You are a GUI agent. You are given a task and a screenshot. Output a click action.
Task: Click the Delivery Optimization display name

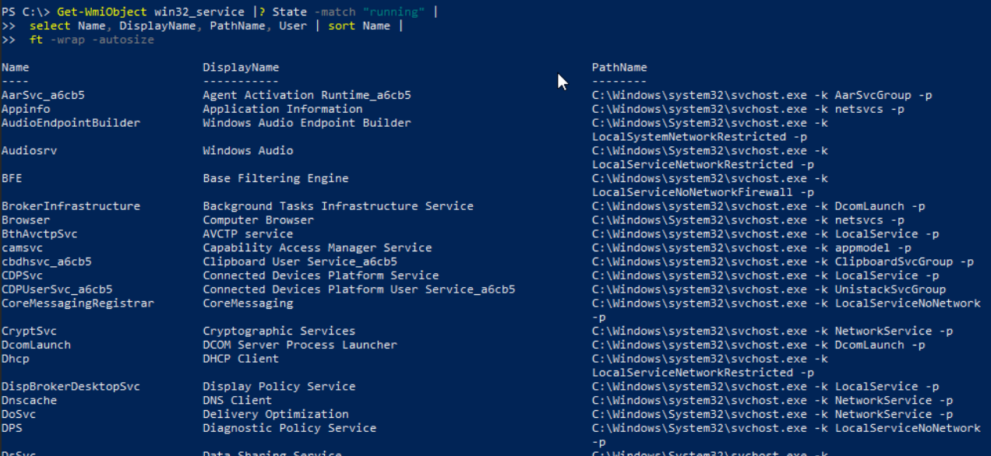276,414
